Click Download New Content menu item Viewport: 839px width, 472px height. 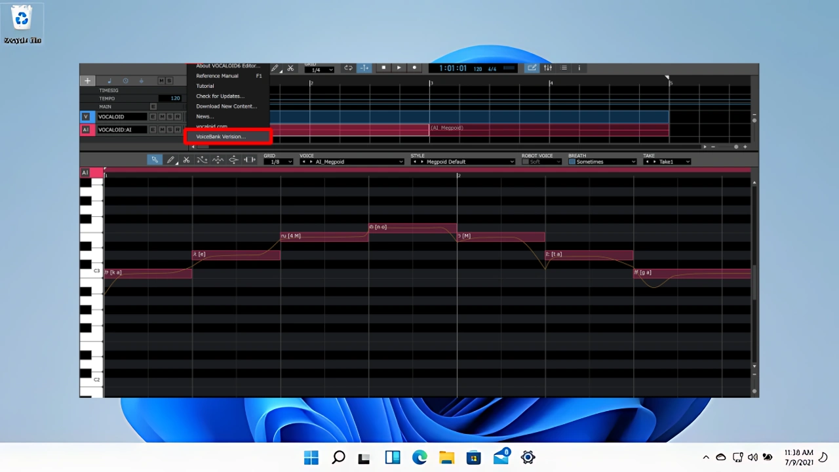tap(226, 106)
